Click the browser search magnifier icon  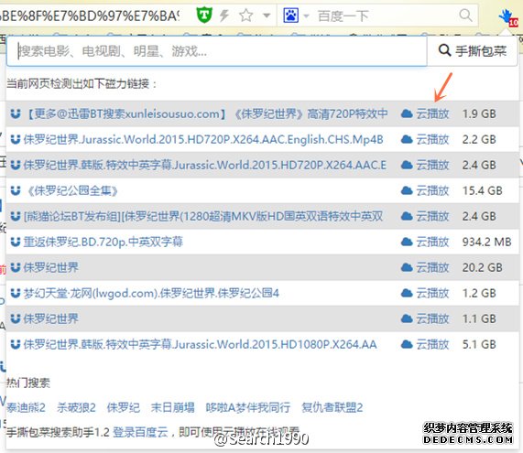[465, 16]
